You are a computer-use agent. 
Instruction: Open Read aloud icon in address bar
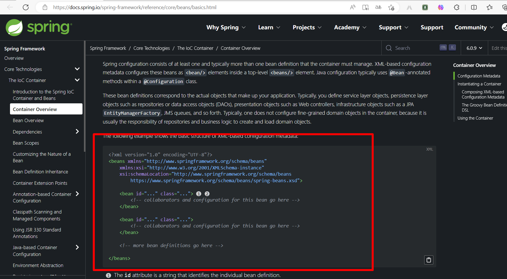coord(353,7)
